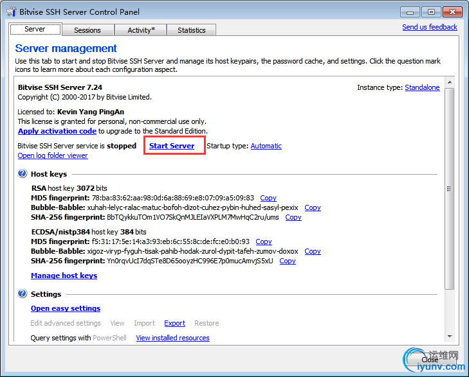
Task: Click 'RSA host key 3072 bits' text
Action: 69,188
